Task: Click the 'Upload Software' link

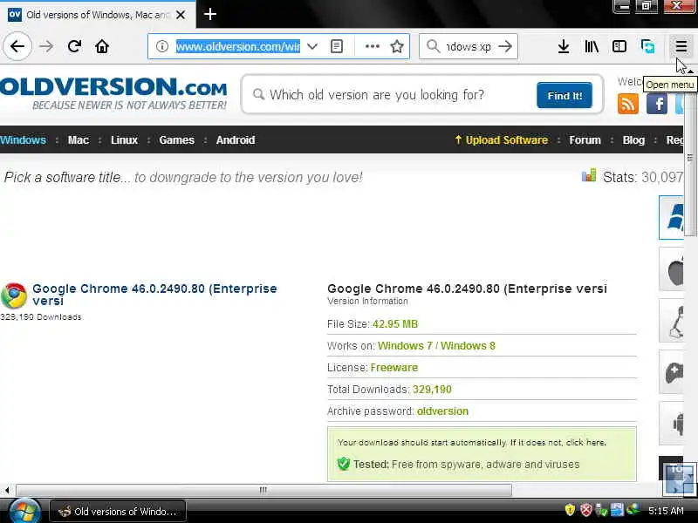Action: click(x=501, y=140)
